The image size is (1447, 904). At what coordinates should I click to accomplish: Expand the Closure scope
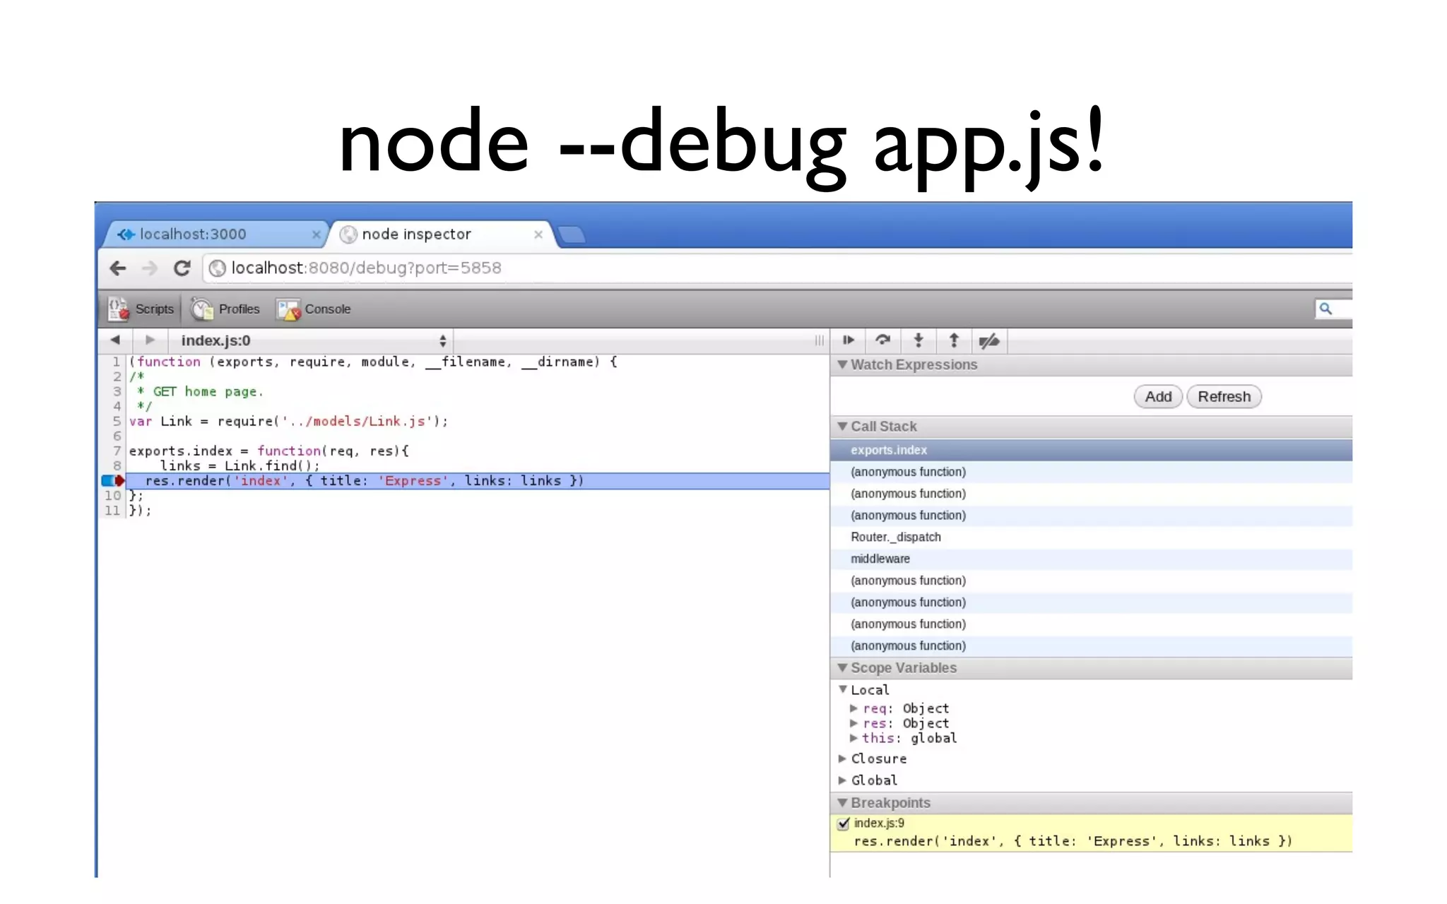(842, 759)
